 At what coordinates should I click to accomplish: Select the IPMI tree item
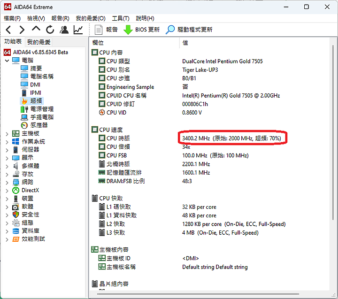click(x=35, y=92)
